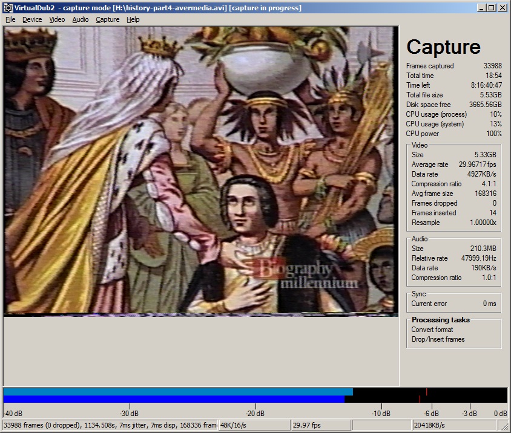Click the Frames dropped label
The height and width of the screenshot is (433, 511).
point(435,203)
